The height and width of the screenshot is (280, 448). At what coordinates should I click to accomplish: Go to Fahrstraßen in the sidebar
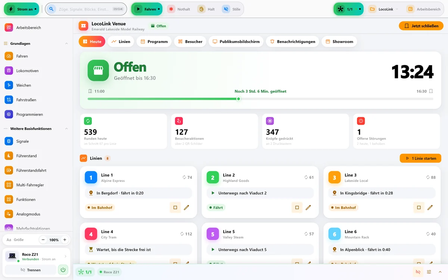click(x=36, y=100)
